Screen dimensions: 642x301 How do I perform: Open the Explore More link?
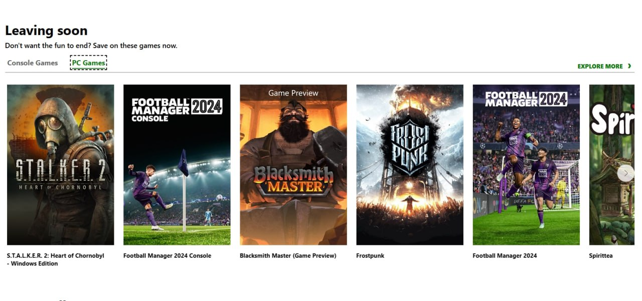click(x=604, y=66)
